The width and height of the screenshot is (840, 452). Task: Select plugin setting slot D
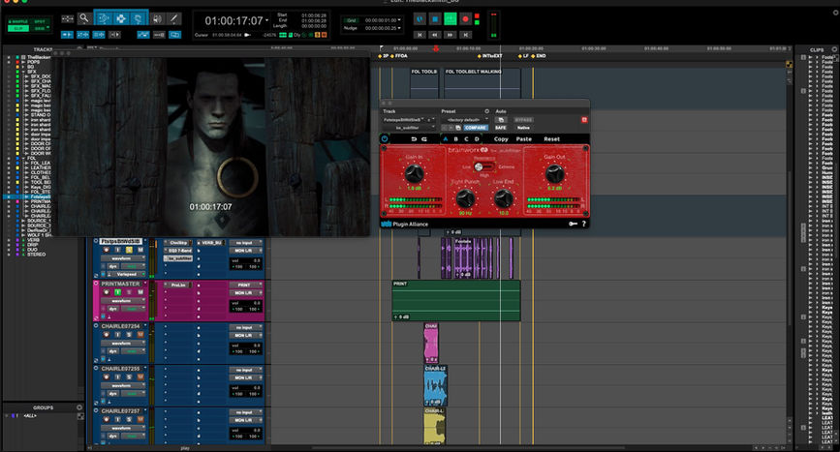tap(477, 139)
